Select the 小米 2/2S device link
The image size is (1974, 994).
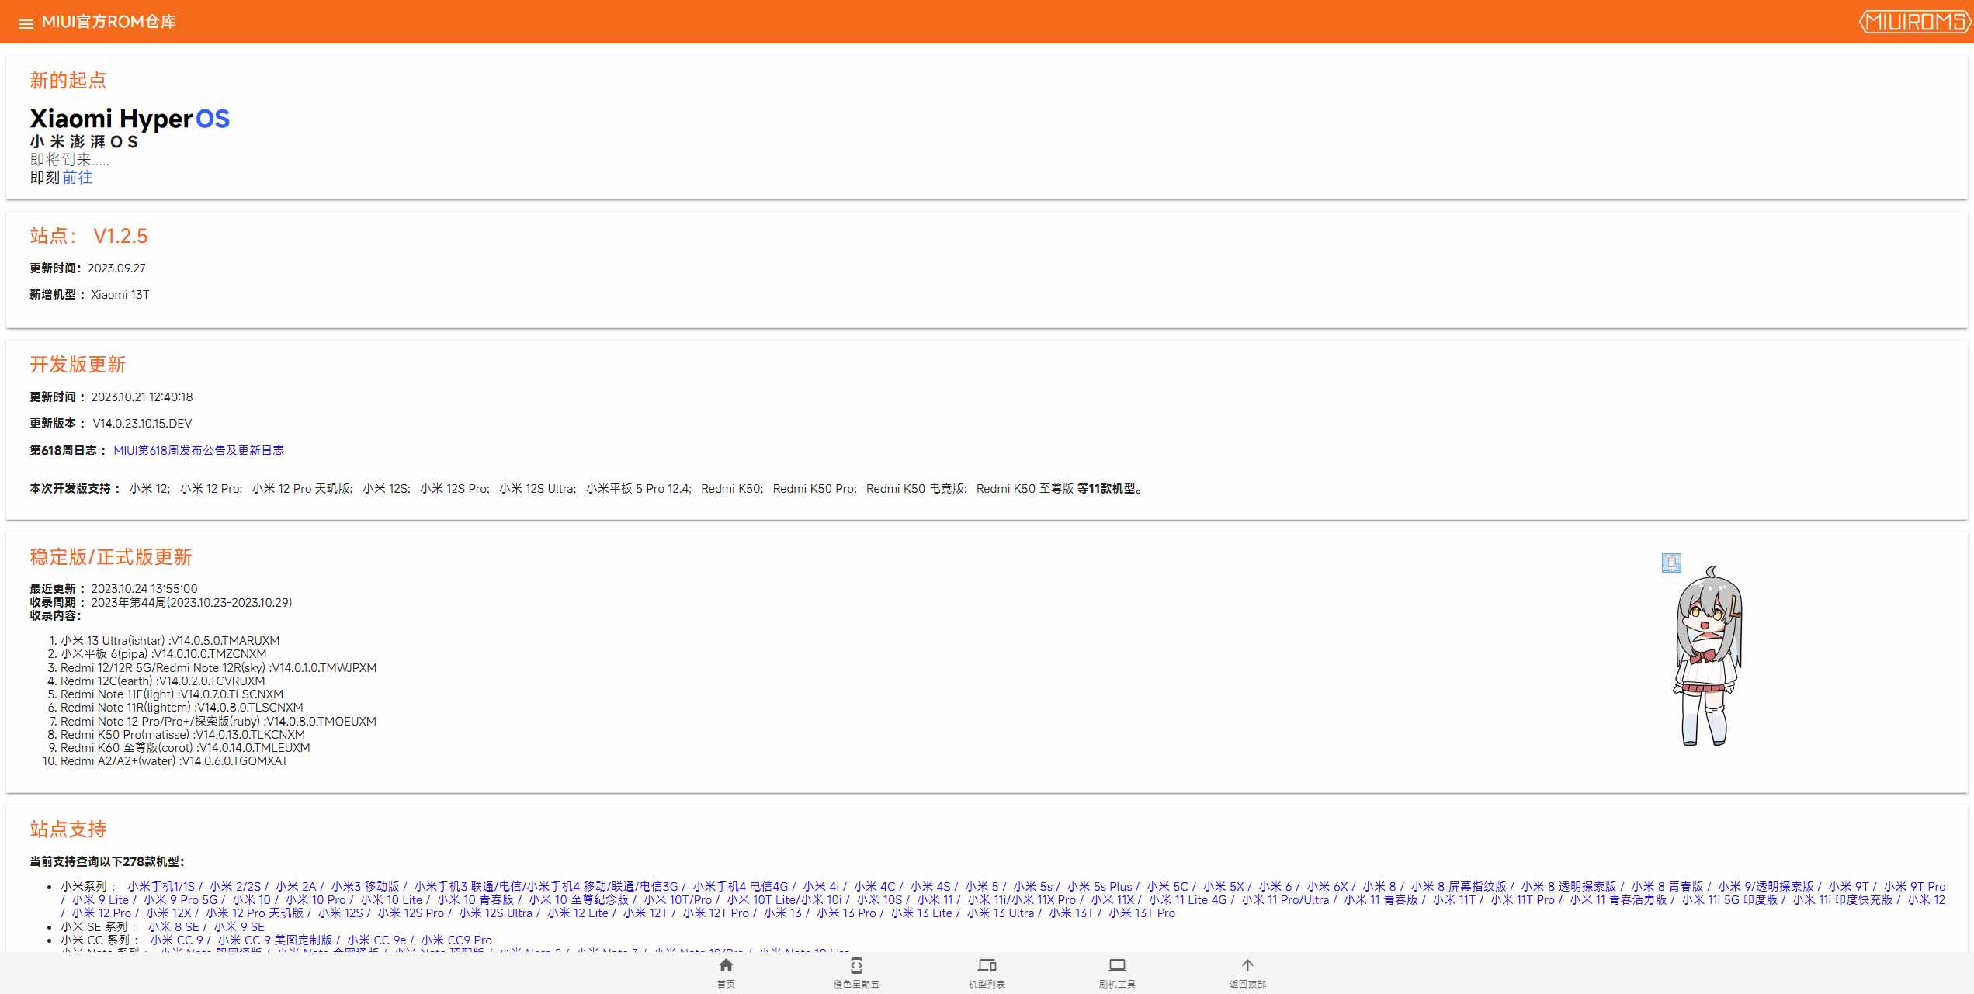(x=235, y=887)
